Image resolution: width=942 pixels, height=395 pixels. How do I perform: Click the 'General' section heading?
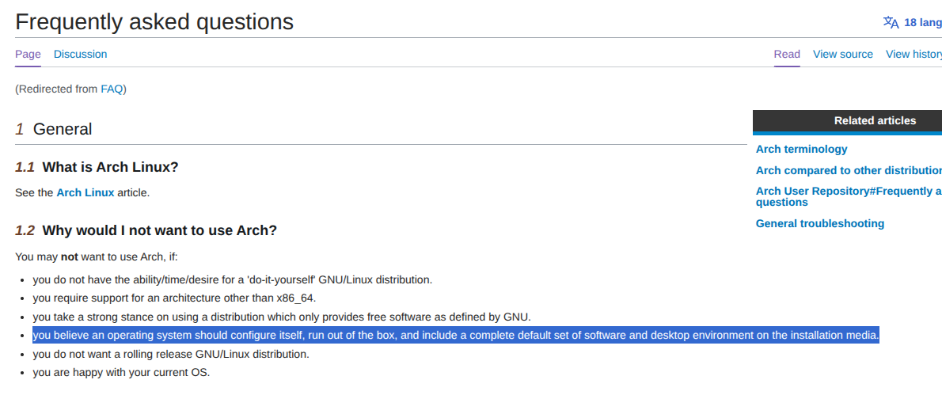(x=63, y=129)
